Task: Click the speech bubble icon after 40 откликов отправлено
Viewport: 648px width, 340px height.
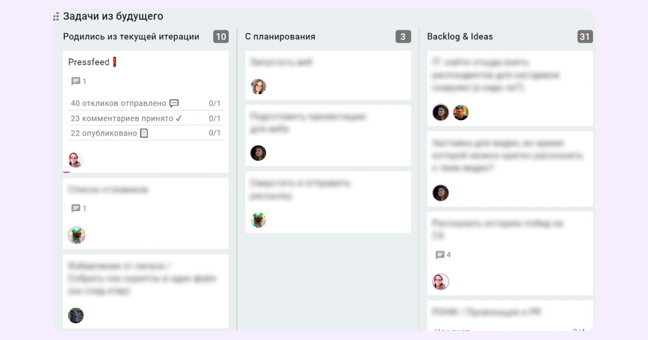Action: pos(174,103)
